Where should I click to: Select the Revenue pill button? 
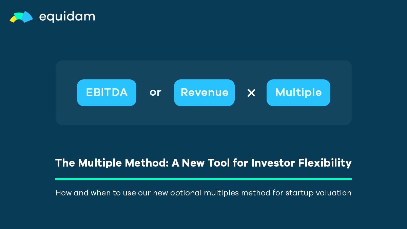pos(204,93)
